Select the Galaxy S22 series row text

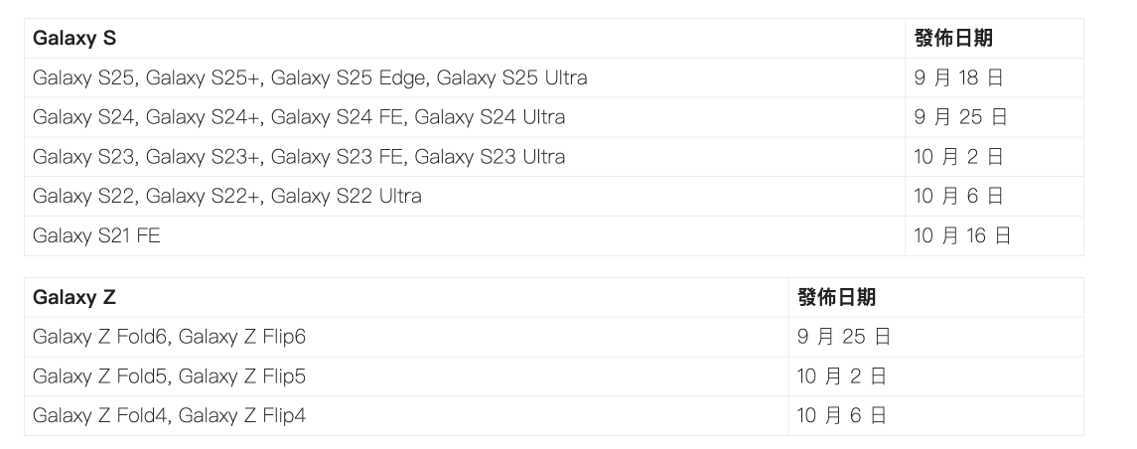(227, 197)
